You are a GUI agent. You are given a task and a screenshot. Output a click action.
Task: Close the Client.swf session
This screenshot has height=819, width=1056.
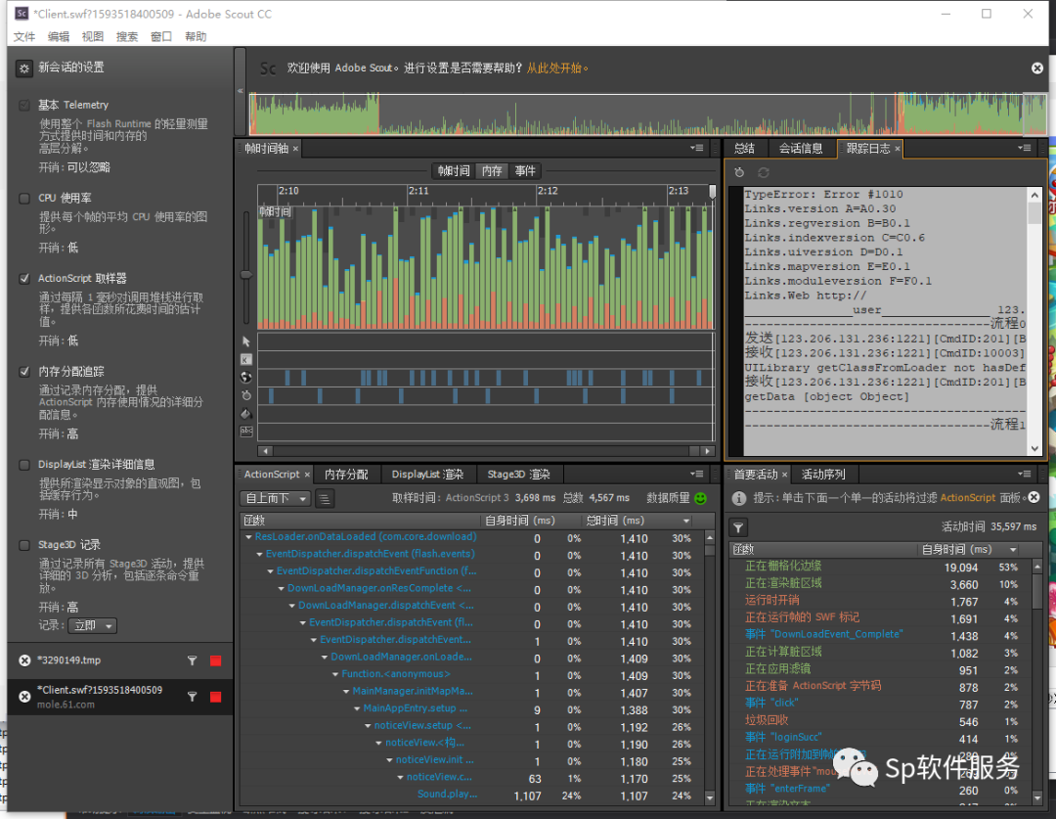click(24, 697)
